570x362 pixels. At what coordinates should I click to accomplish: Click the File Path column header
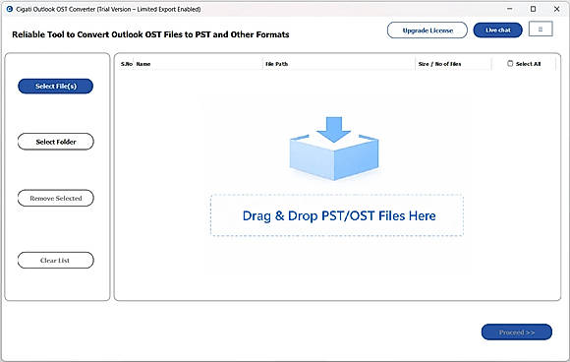[339, 64]
